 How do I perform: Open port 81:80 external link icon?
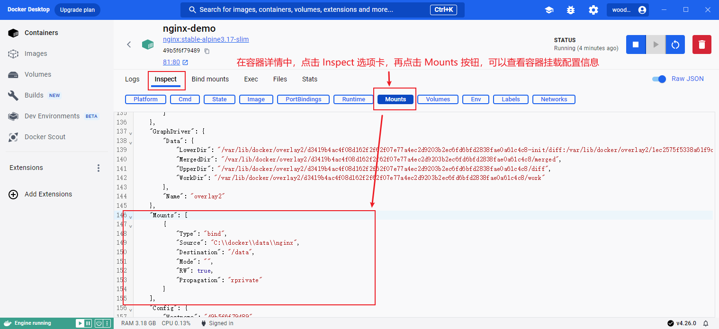[185, 62]
